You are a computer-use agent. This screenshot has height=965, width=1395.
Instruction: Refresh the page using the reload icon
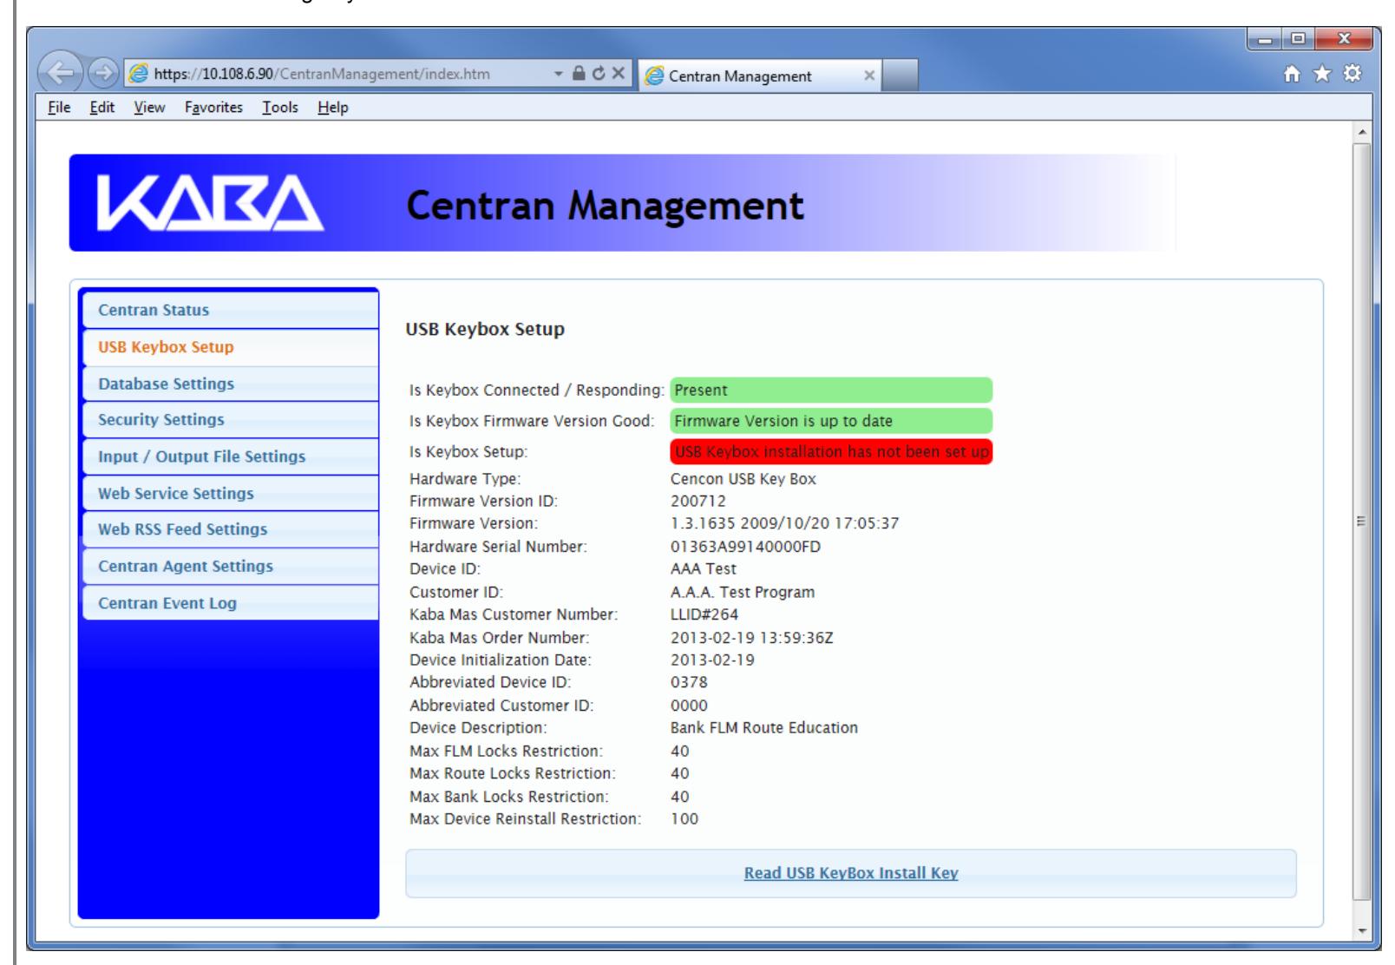point(597,75)
